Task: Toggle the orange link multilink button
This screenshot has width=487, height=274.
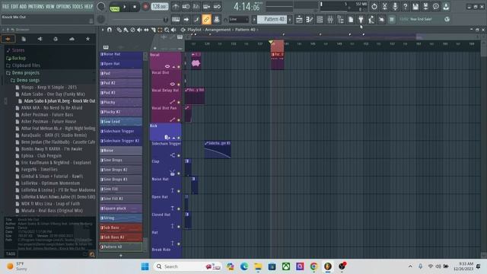Action: coord(206,20)
